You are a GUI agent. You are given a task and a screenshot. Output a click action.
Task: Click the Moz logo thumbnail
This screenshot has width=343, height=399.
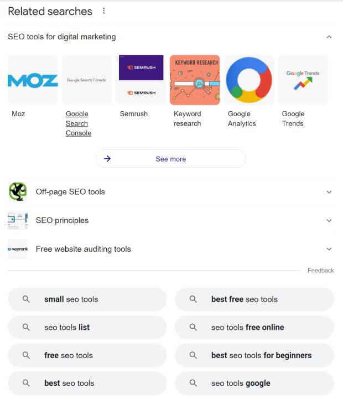coord(33,80)
